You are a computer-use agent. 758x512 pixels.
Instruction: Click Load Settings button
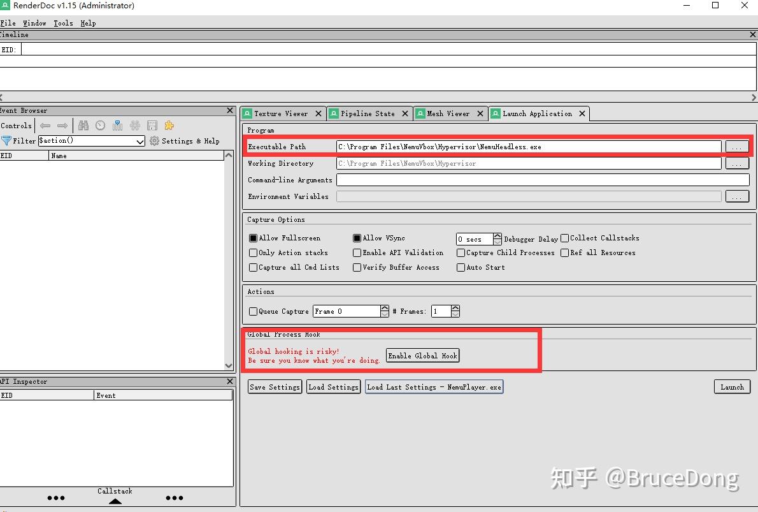(334, 387)
